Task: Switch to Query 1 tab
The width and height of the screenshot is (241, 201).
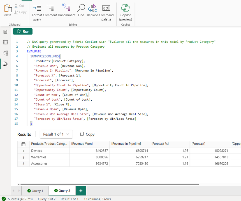Action: (x=35, y=191)
